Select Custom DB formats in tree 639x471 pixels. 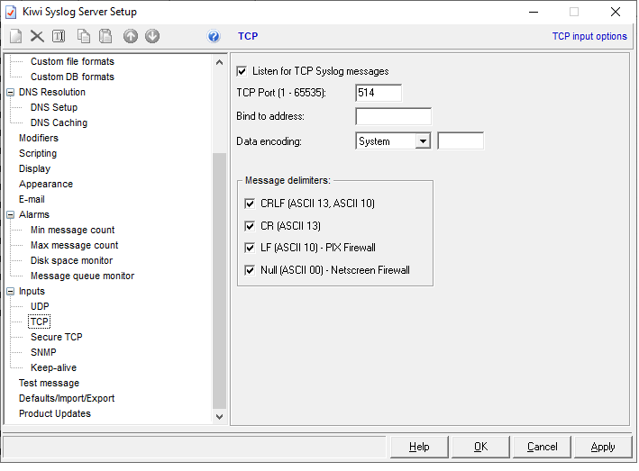point(72,77)
